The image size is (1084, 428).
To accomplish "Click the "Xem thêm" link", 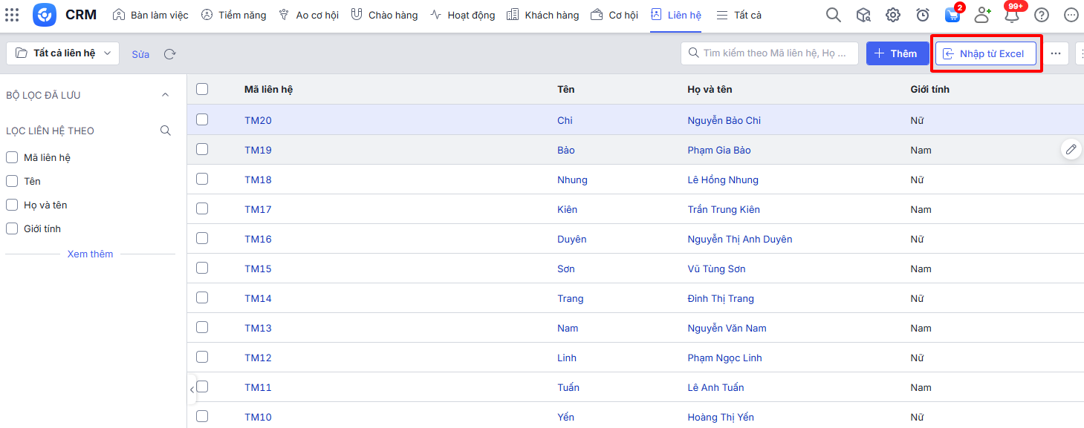I will (x=90, y=254).
